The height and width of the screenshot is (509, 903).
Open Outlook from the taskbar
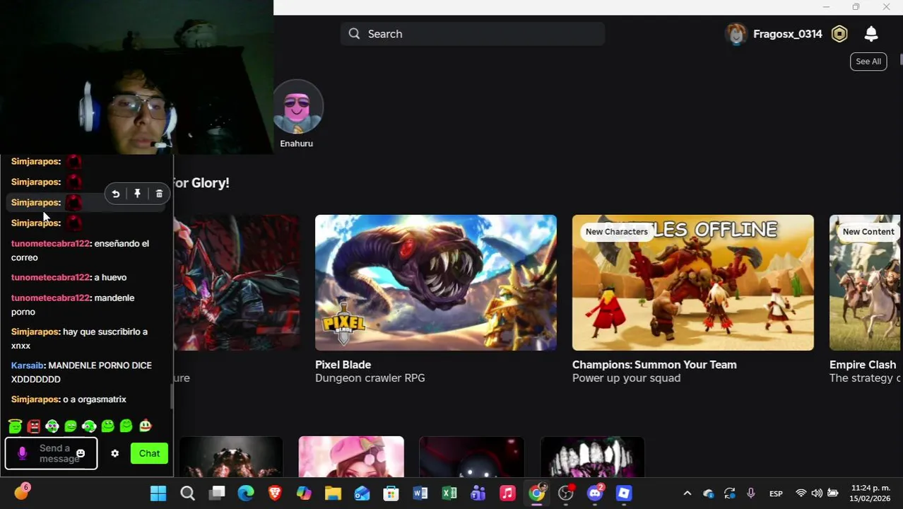click(362, 493)
